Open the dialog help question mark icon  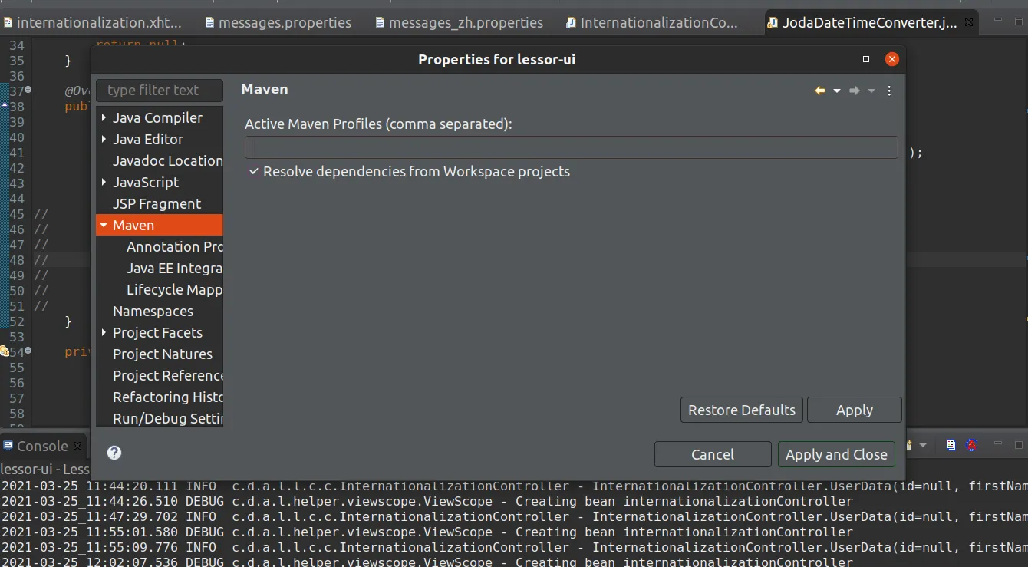(x=114, y=453)
